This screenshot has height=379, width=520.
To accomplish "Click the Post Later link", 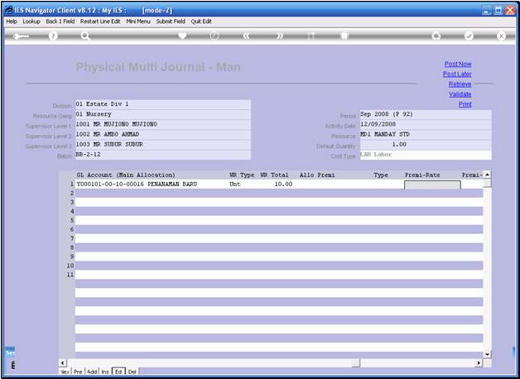I will click(x=457, y=74).
